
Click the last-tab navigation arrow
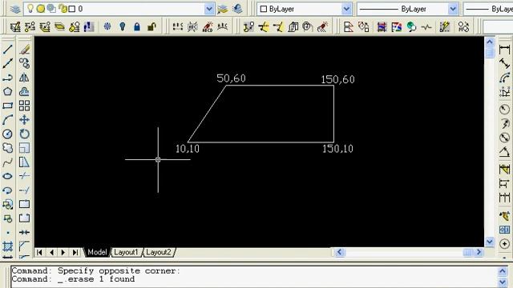(x=75, y=252)
